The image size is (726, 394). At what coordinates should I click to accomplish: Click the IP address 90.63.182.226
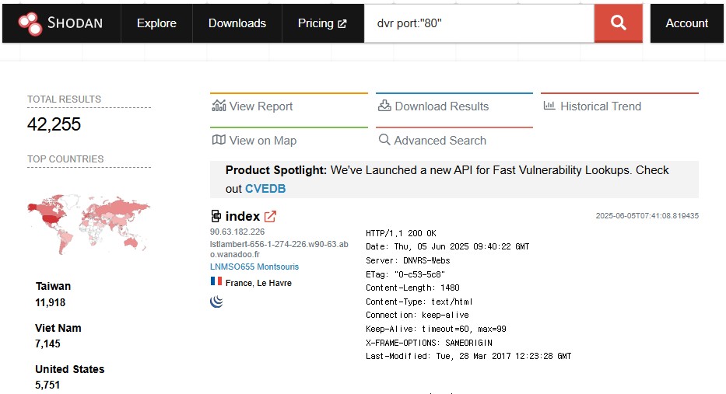[x=237, y=232]
